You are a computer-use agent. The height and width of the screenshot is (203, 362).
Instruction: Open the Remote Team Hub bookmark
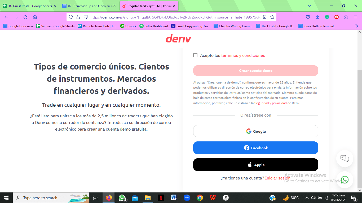(x=97, y=26)
